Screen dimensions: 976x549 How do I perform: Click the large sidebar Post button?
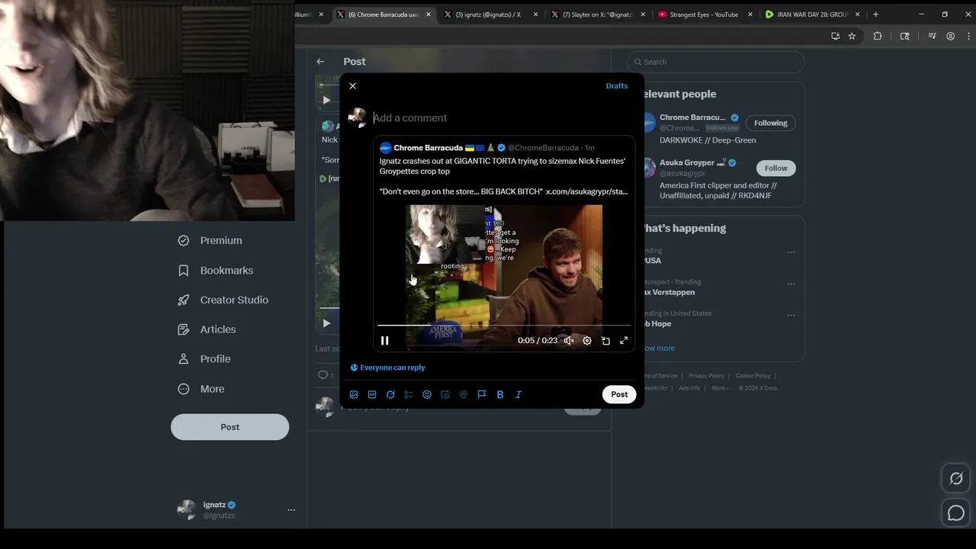tap(230, 427)
